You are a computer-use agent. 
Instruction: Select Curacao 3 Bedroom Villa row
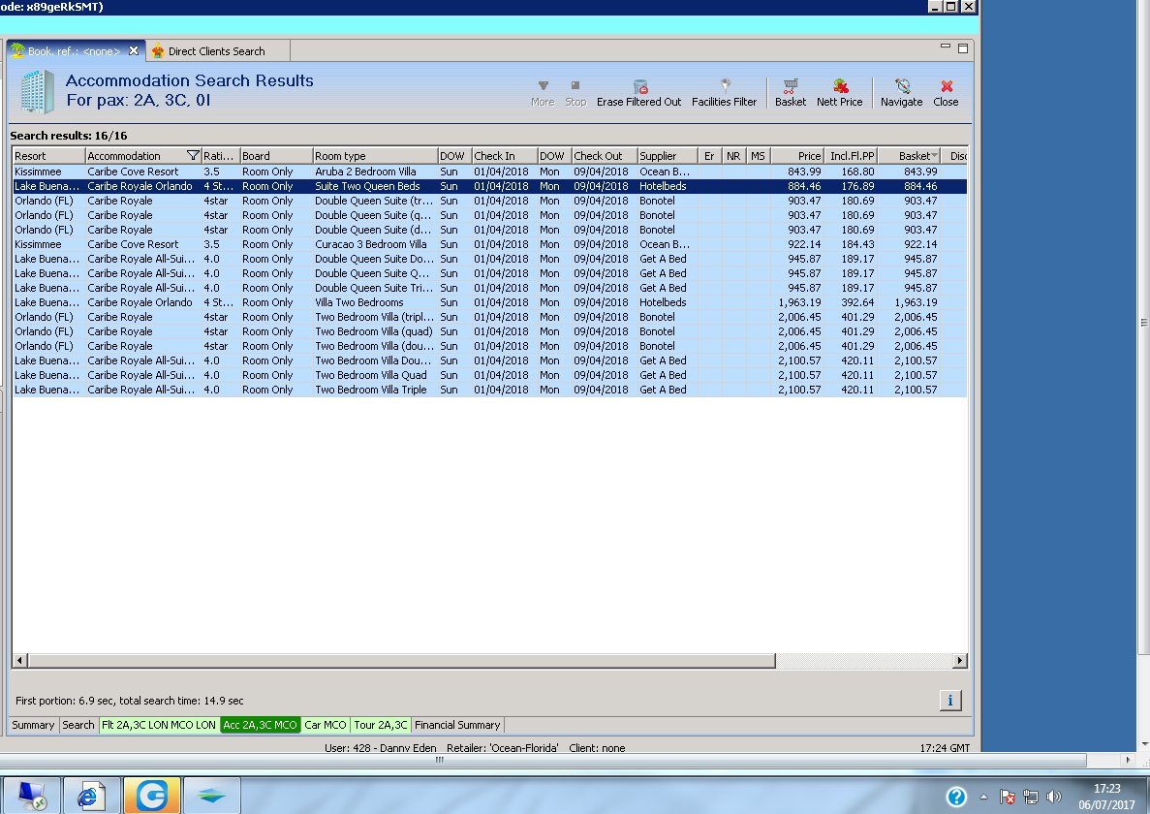pyautogui.click(x=489, y=244)
